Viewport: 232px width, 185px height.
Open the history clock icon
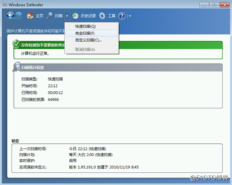click(x=75, y=16)
